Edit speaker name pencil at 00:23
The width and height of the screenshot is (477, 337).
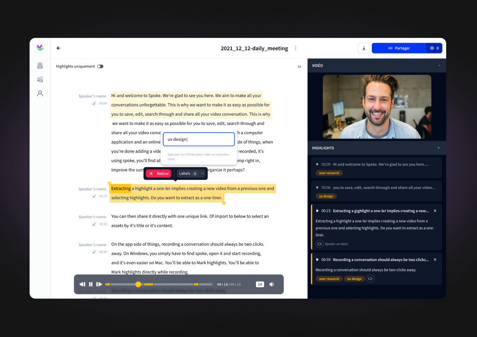(94, 196)
